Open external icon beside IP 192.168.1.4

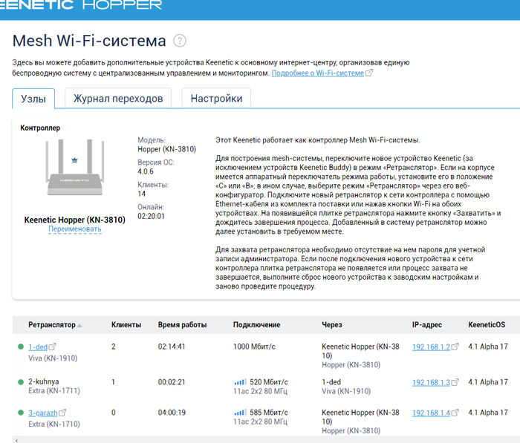click(455, 413)
